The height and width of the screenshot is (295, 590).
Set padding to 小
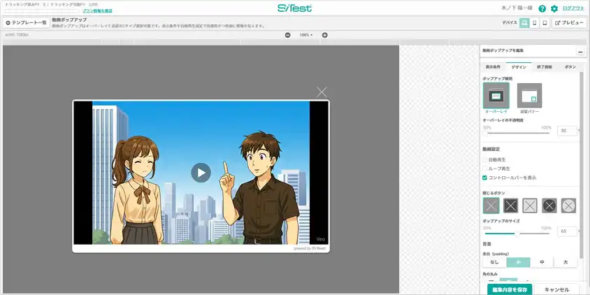(x=518, y=262)
